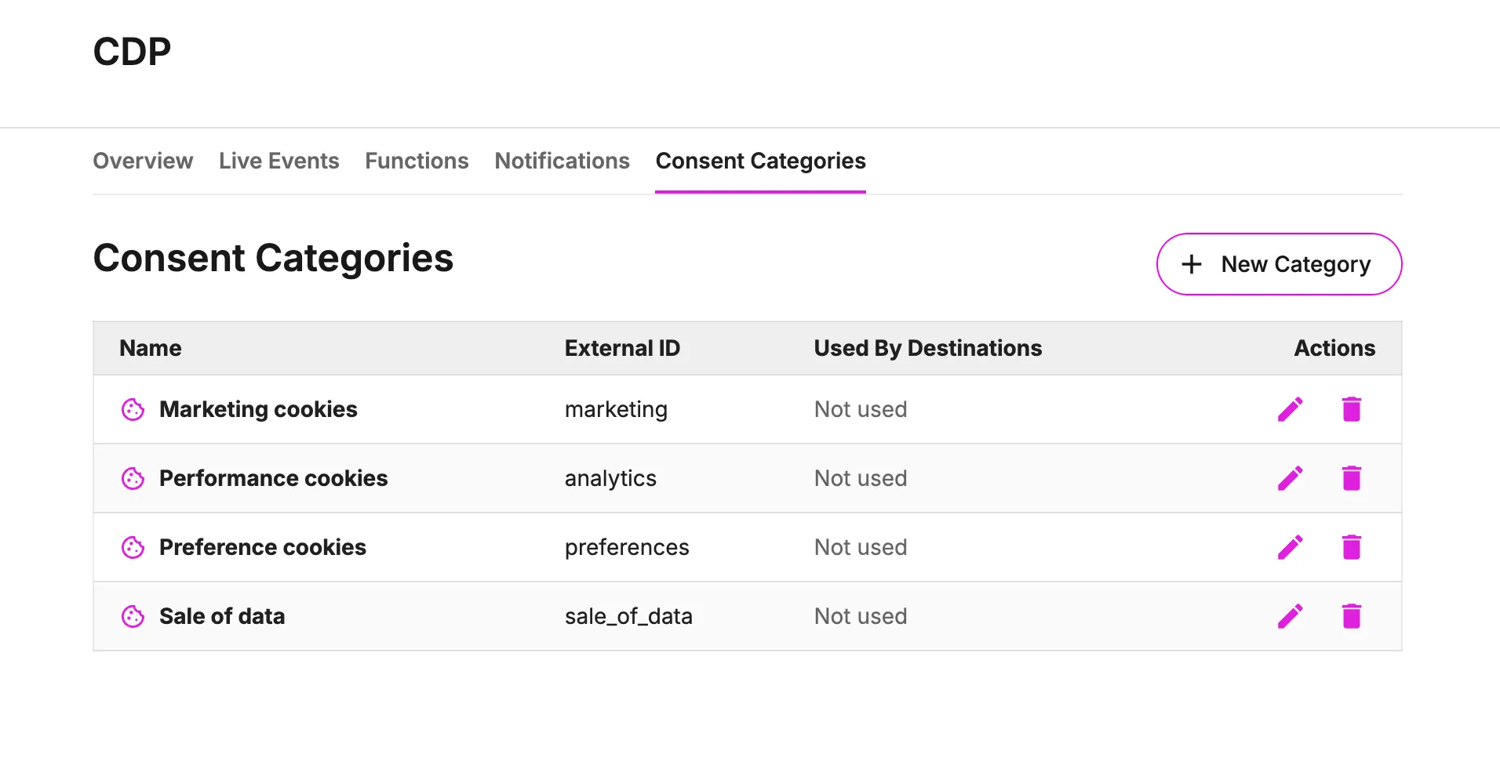Image resolution: width=1500 pixels, height=765 pixels.
Task: Delete the Preference cookies category
Action: click(1352, 547)
